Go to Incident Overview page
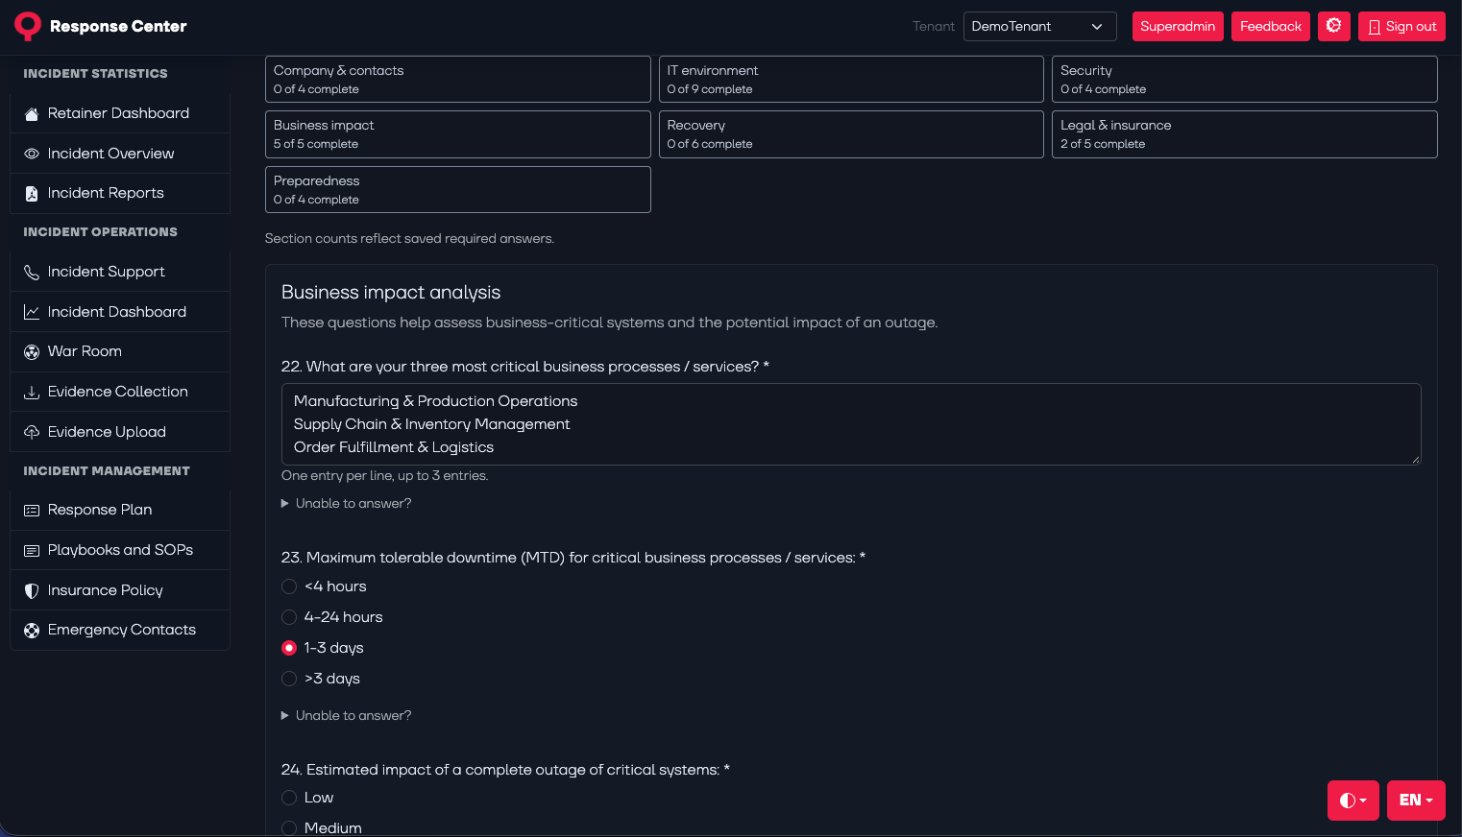The width and height of the screenshot is (1462, 837). 120,154
